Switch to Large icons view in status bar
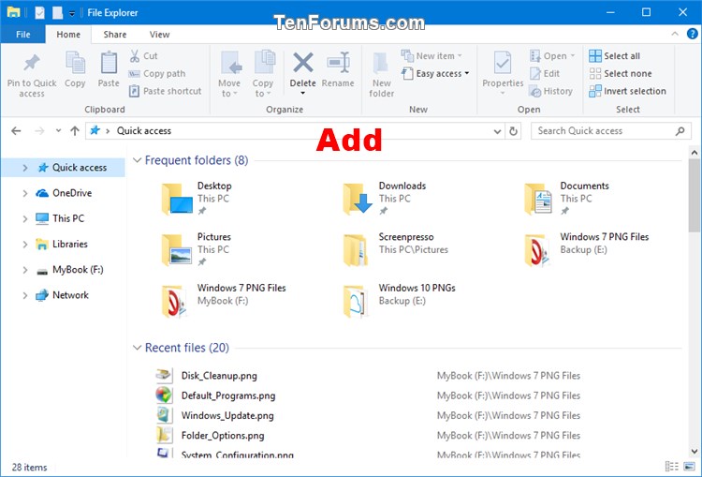Screen dimensions: 702x477 690,467
